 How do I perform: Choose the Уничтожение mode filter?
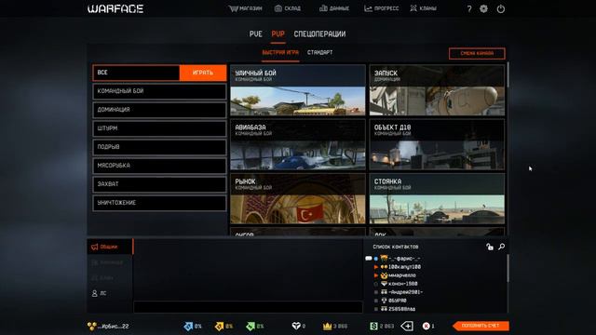point(159,203)
